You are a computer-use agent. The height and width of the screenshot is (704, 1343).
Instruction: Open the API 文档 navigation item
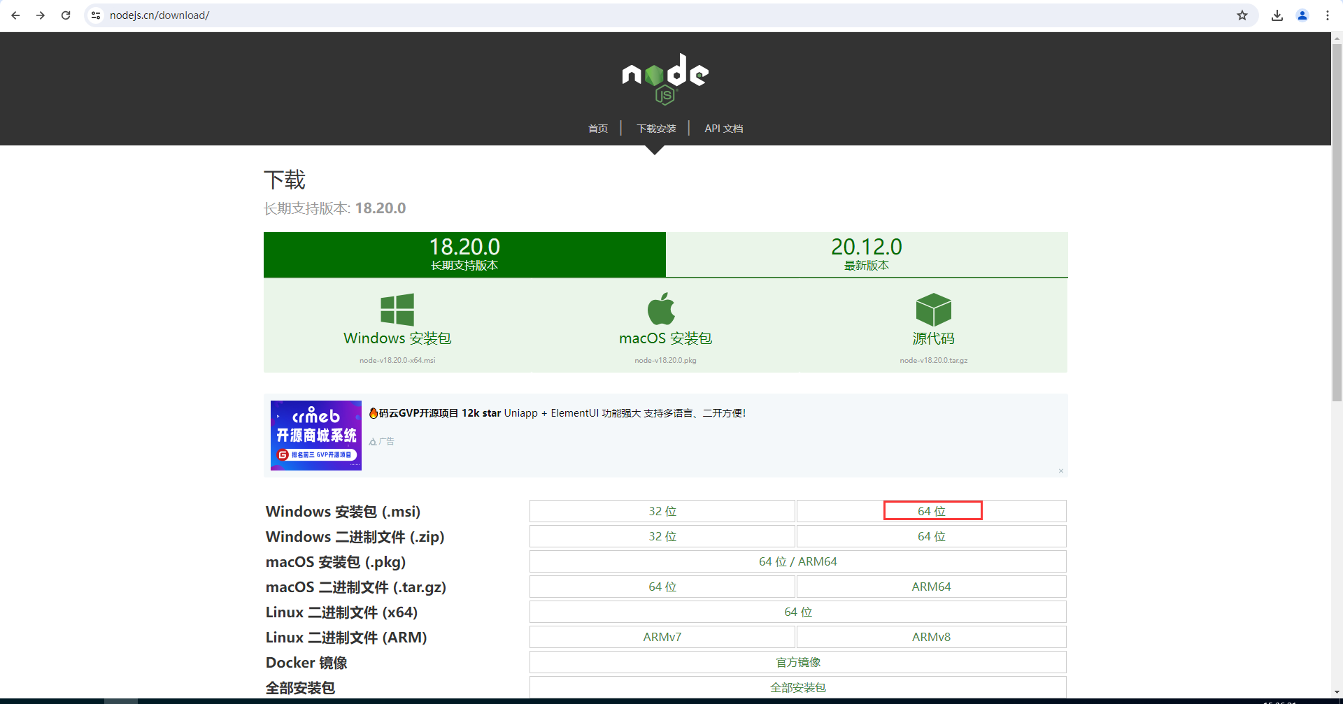click(x=723, y=129)
